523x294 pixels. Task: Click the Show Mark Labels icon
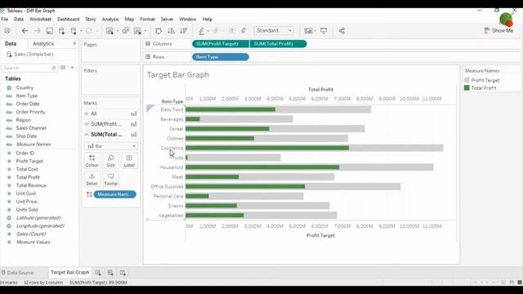(232, 31)
